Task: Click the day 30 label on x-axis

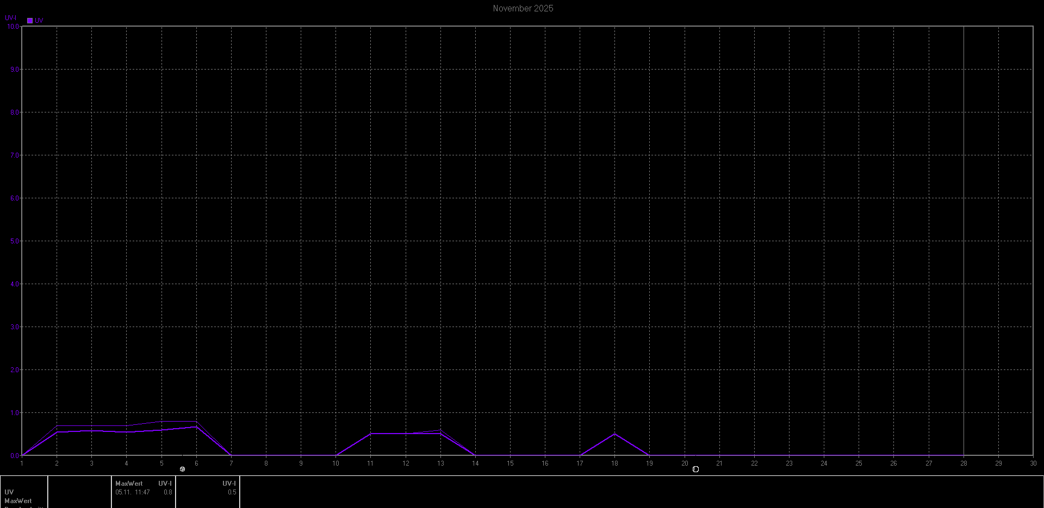Action: coord(1033,463)
